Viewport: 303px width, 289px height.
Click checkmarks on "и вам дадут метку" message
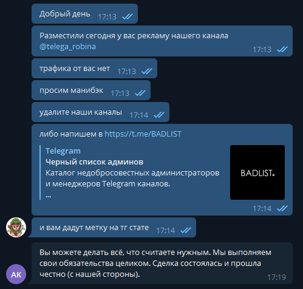[x=186, y=230]
